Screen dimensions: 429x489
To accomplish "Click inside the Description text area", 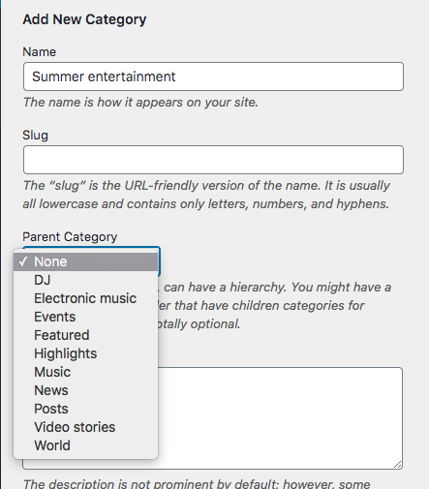I will pos(280,418).
